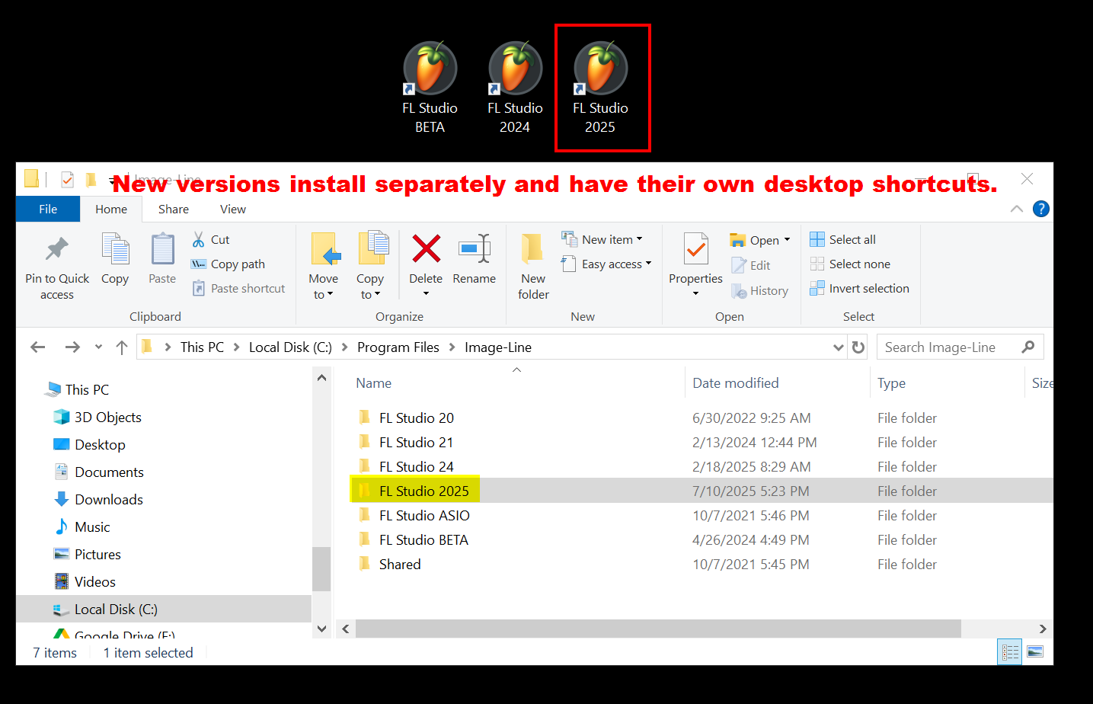Select the View ribbon tab
Screen dimensions: 1093x704
point(233,209)
